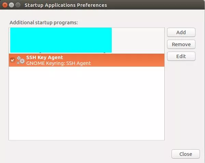
Task: Open the Edit dialog for the selected program
Action: 181,56
